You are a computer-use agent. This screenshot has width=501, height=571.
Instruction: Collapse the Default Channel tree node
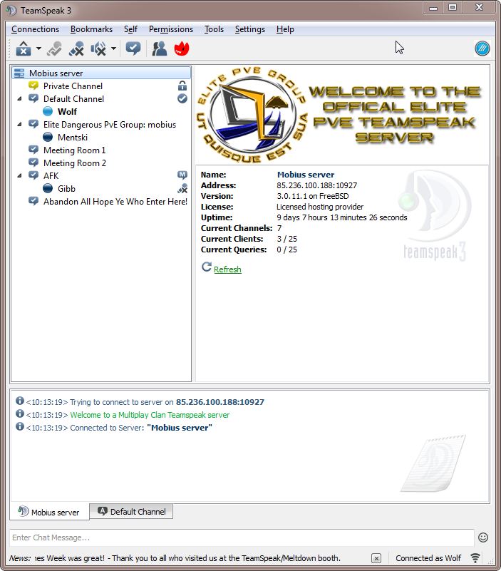(x=19, y=99)
